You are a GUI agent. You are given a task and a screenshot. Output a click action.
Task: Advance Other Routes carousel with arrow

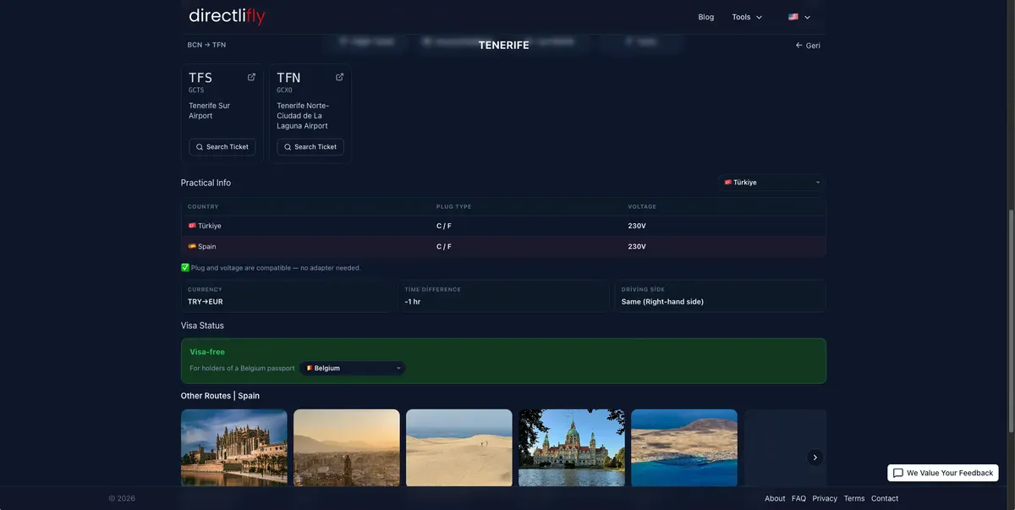coord(815,458)
